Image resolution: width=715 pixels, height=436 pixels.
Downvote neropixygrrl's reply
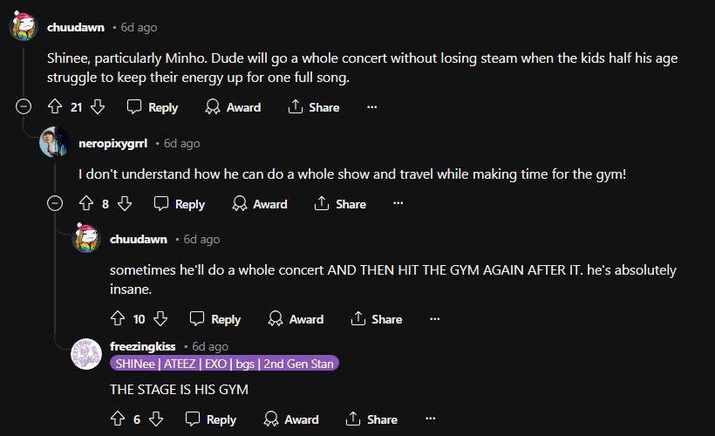pos(125,204)
